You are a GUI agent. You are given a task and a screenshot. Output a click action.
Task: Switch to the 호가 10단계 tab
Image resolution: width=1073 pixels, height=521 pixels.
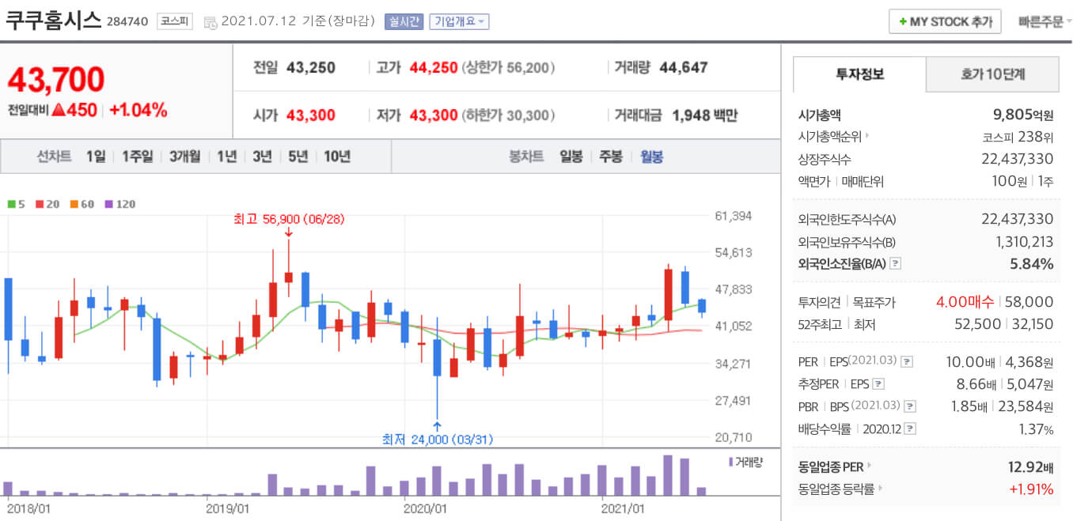(993, 74)
